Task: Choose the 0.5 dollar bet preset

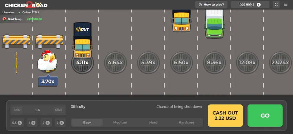Action: coord(17,123)
